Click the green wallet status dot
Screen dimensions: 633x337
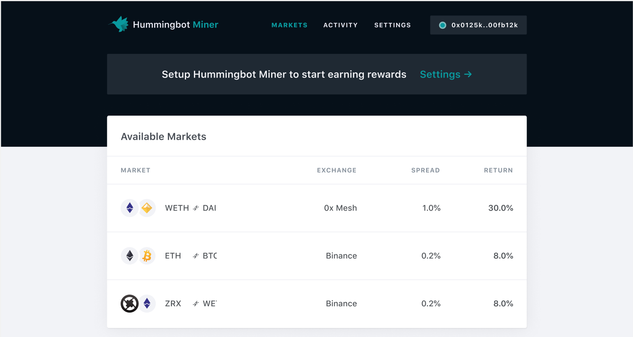pyautogui.click(x=443, y=25)
